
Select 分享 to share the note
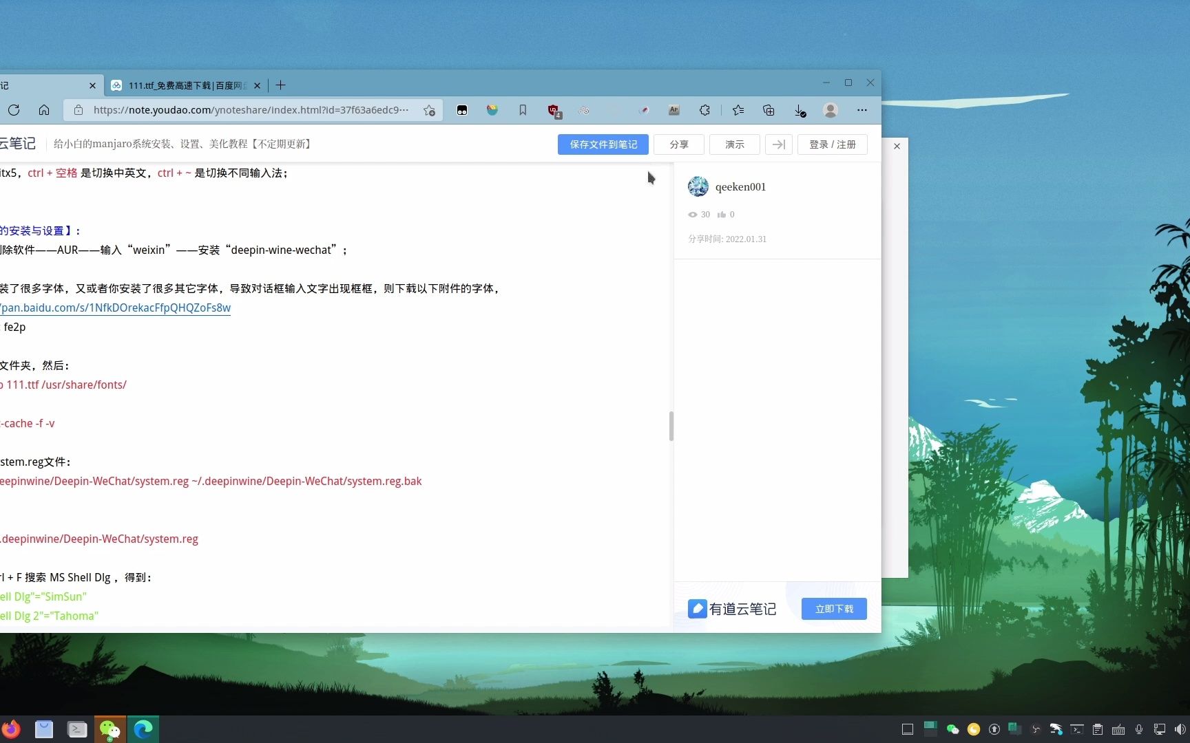click(x=678, y=144)
